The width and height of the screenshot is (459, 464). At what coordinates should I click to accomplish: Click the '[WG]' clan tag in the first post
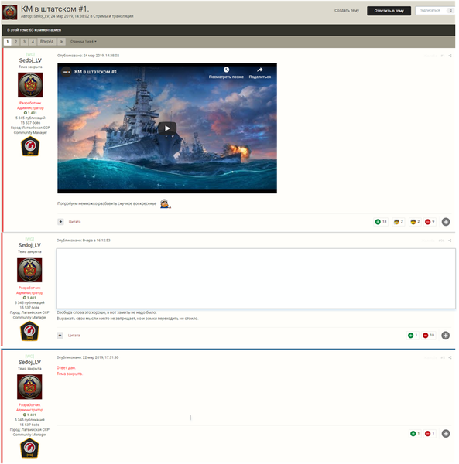[x=30, y=54]
